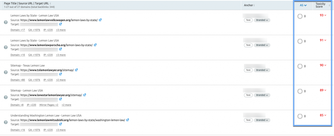Click AS score circle in first row

pos(300,16)
